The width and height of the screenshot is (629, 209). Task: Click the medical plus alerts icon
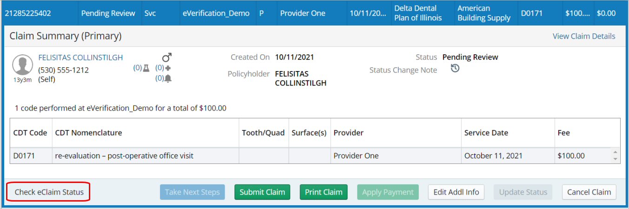click(168, 68)
